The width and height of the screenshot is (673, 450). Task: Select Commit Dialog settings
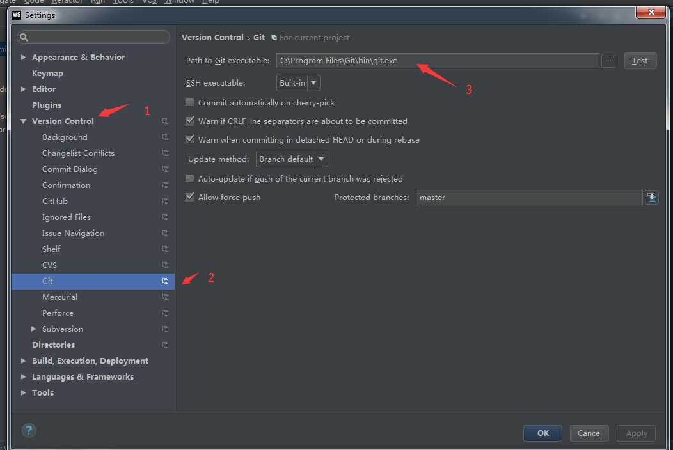[x=70, y=169]
